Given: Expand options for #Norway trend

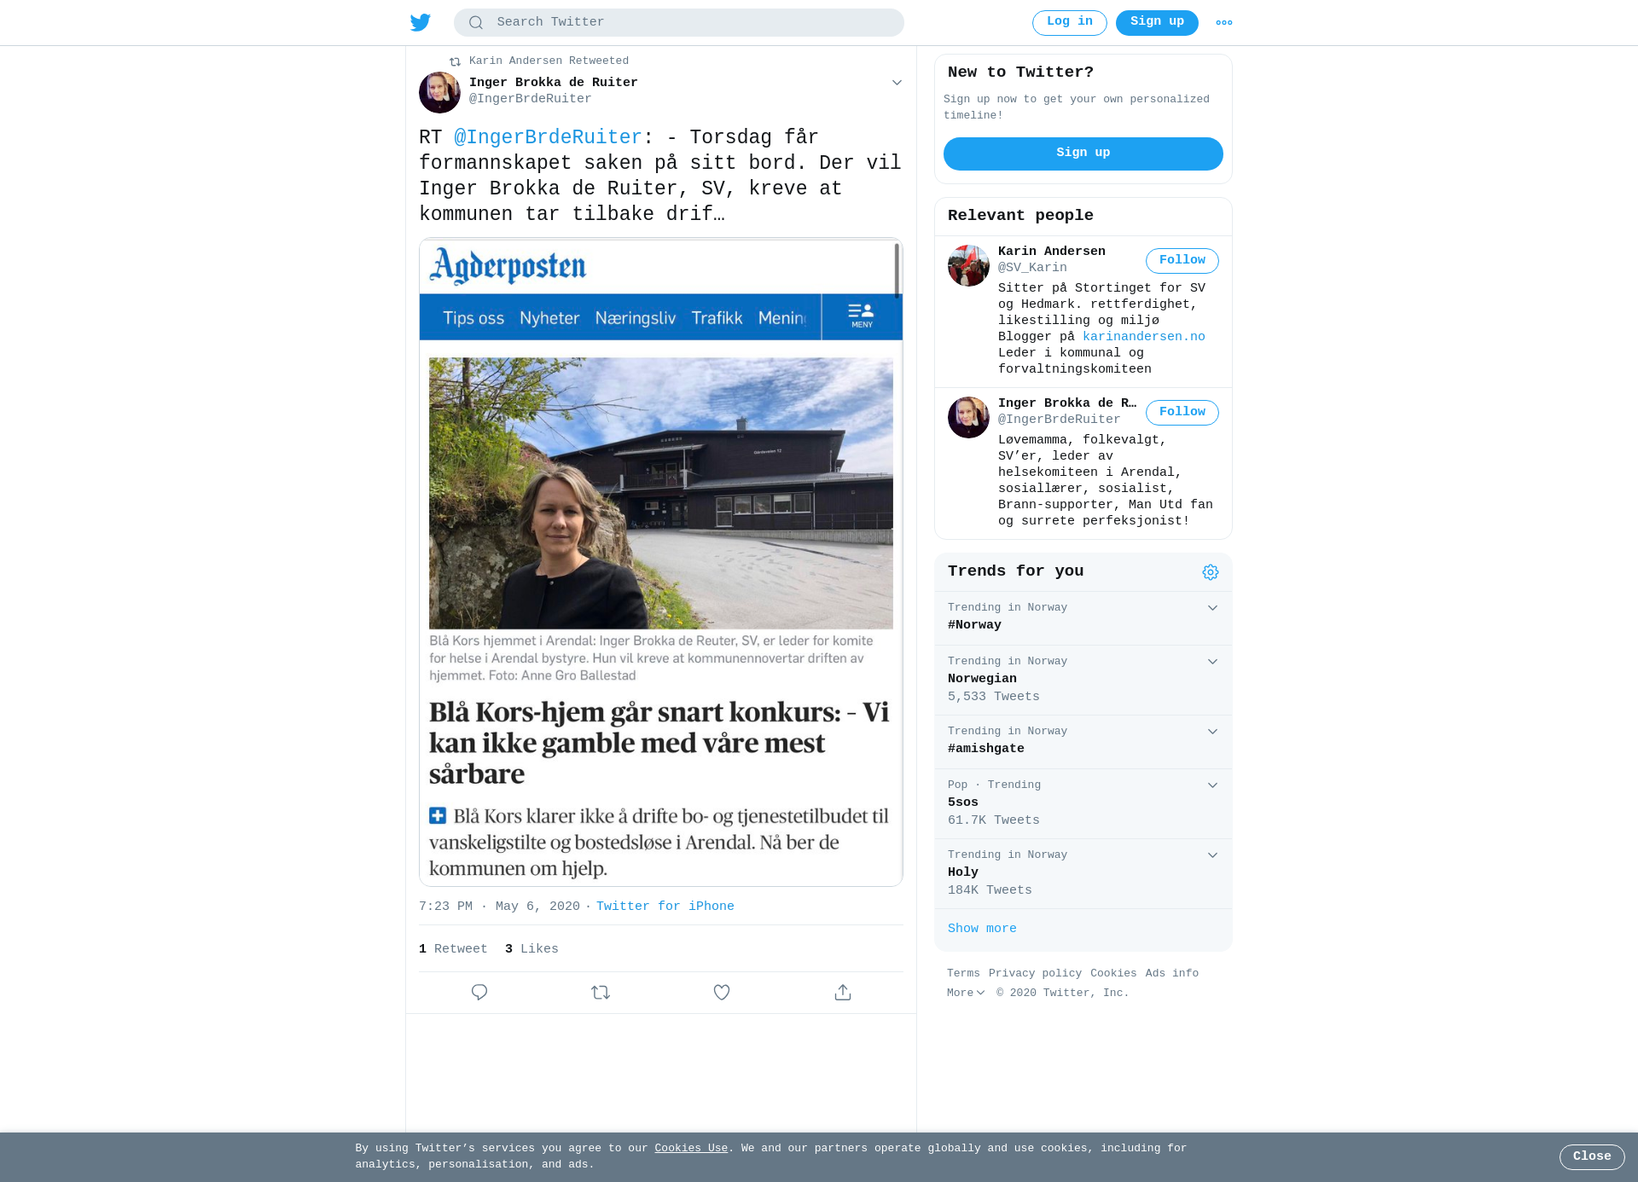Looking at the screenshot, I should coord(1212,608).
